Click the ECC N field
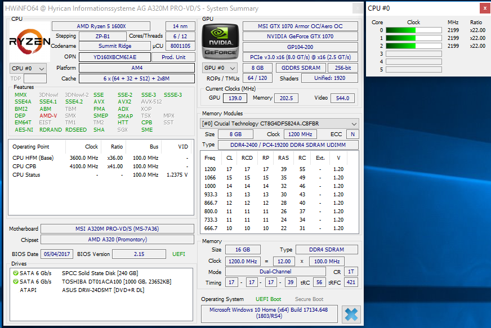 click(352, 134)
